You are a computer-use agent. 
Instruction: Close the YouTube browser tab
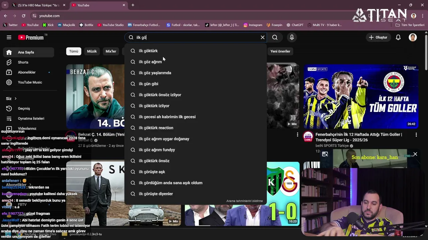124,5
